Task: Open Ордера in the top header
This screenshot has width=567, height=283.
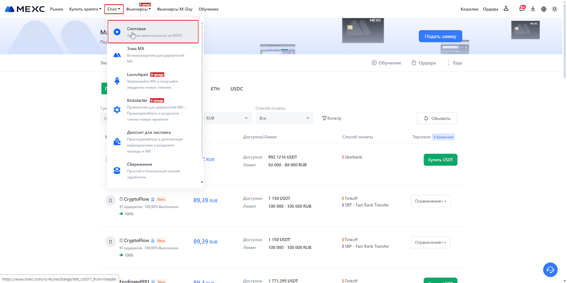Action: point(490,9)
